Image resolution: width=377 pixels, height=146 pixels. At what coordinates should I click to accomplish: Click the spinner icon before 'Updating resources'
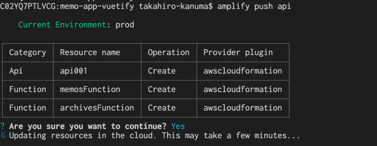coord(3,135)
